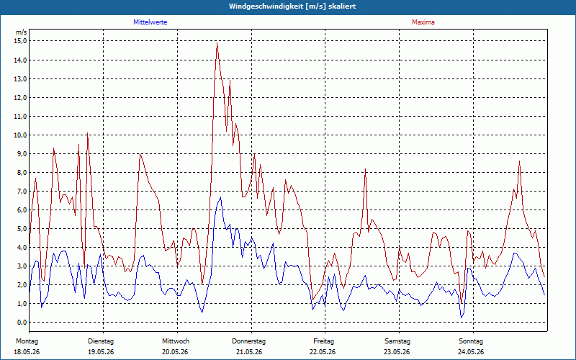
Task: Click the chart title Windgeschwindigkeit [m/s] skaliert
Action: click(292, 6)
